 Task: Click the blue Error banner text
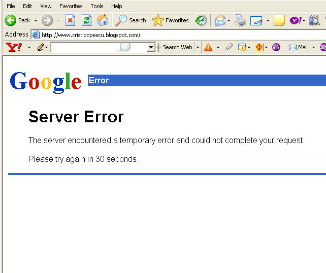pos(99,80)
